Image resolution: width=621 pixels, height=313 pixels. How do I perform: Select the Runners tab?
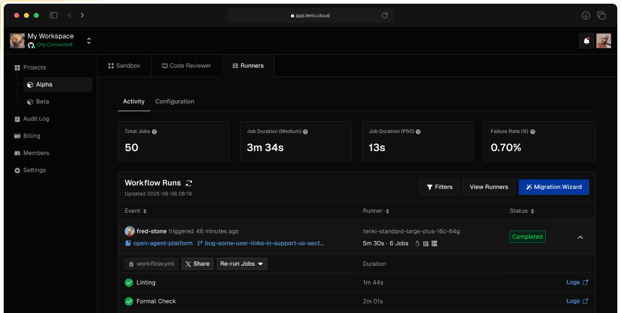tap(248, 66)
